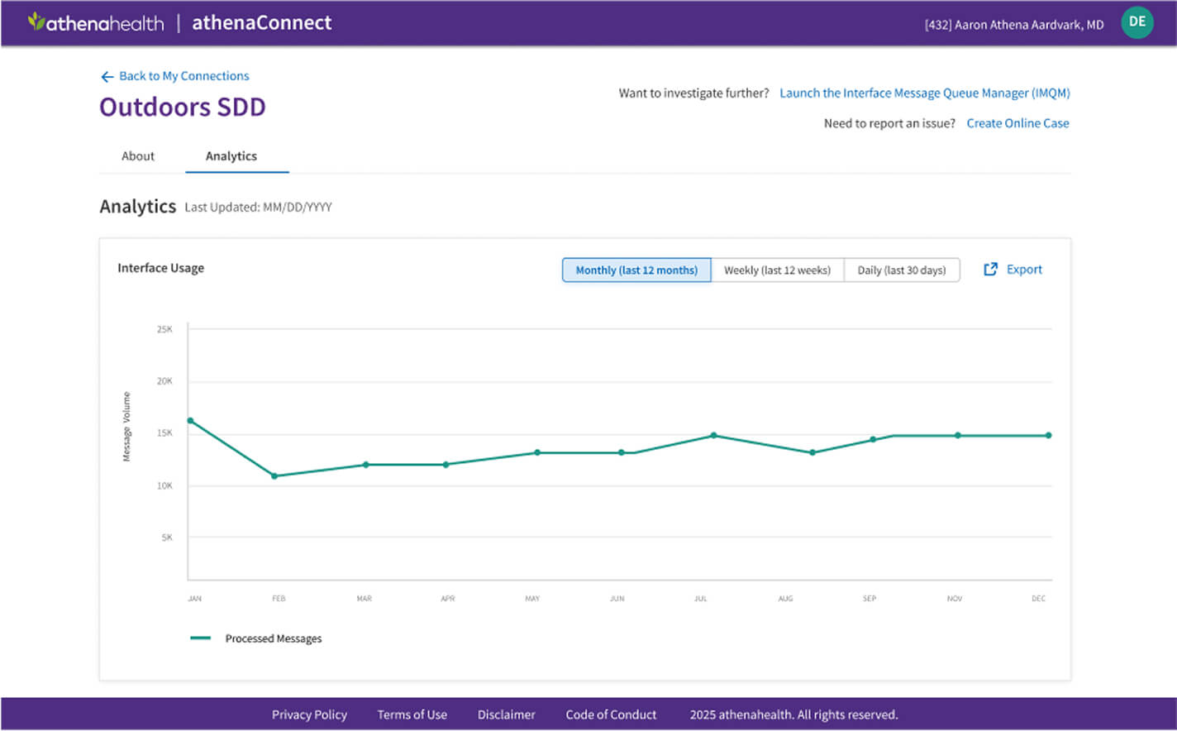Click the Message Volume axis title
The height and width of the screenshot is (731, 1177).
(126, 427)
